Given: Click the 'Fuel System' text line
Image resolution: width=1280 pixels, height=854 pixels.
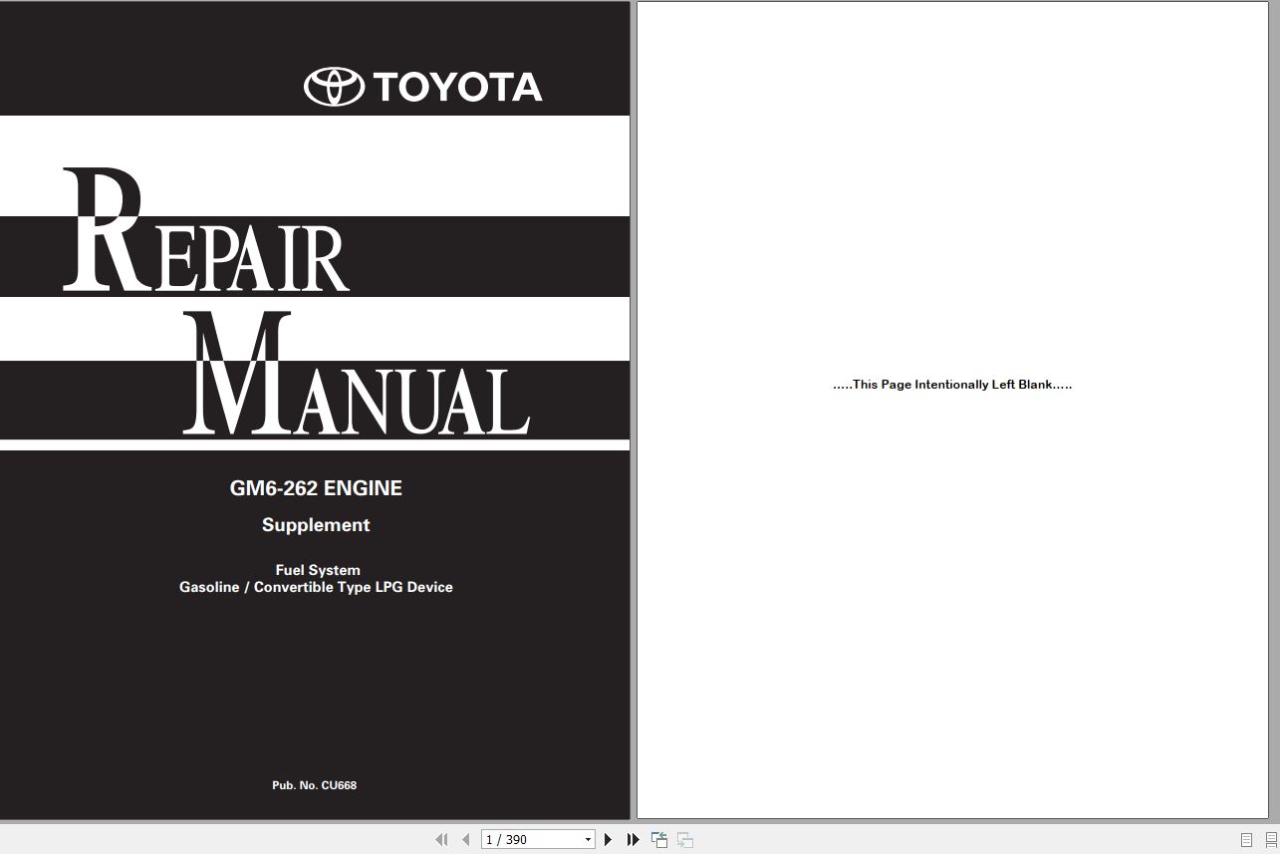Looking at the screenshot, I should [318, 570].
